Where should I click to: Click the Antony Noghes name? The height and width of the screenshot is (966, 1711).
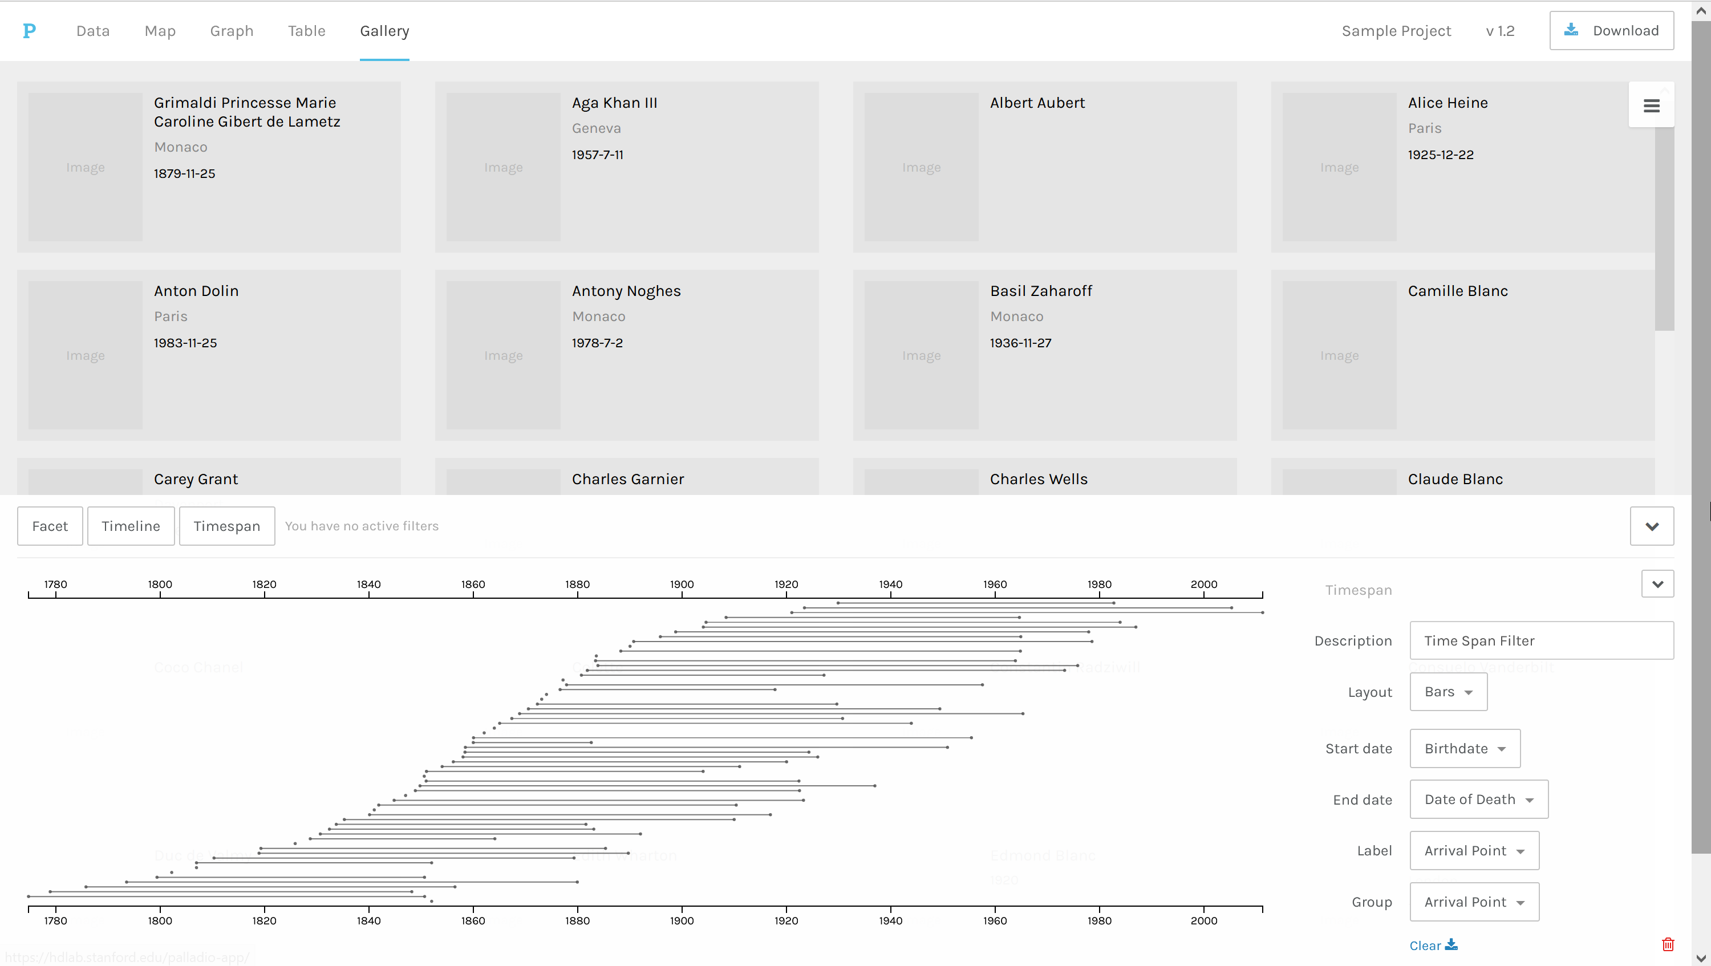point(626,291)
